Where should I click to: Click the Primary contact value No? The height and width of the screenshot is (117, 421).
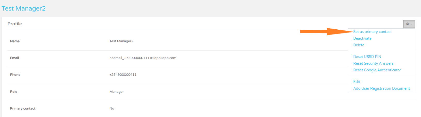pyautogui.click(x=112, y=108)
